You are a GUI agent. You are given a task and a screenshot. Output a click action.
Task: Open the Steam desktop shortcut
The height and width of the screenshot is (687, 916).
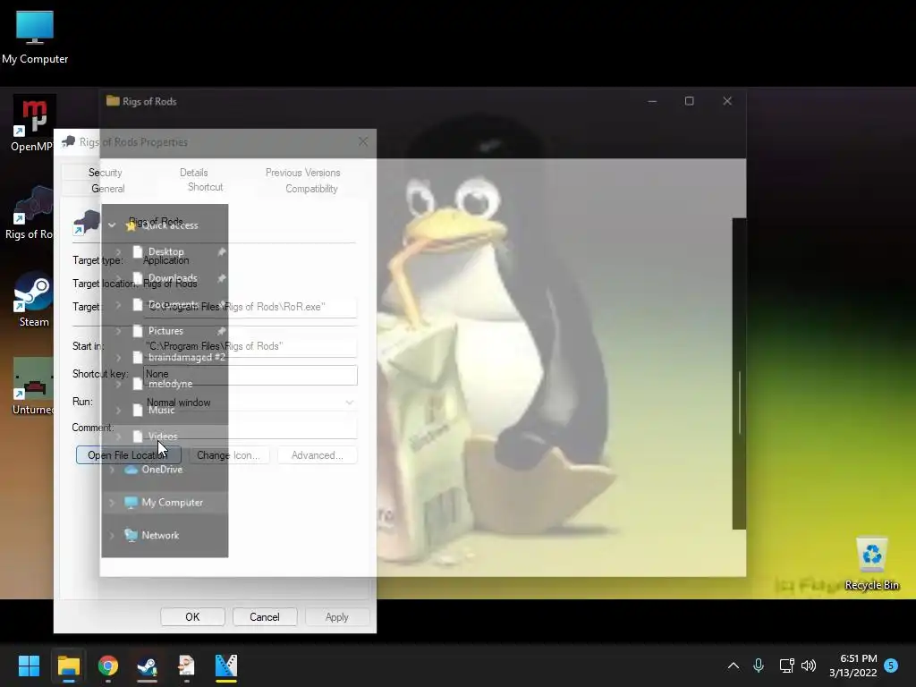click(x=33, y=299)
